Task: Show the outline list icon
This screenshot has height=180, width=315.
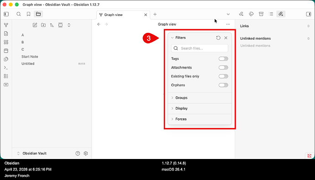Action: click(x=271, y=14)
